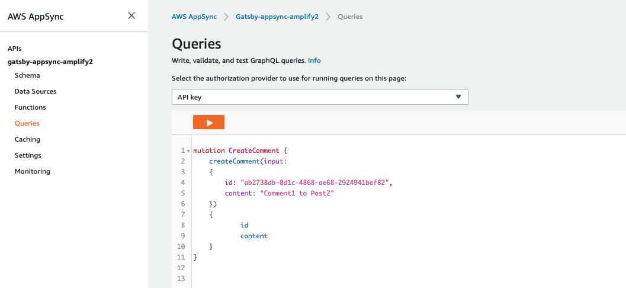The height and width of the screenshot is (288, 626).
Task: Close the AWS AppSync sidebar panel
Action: click(x=131, y=16)
